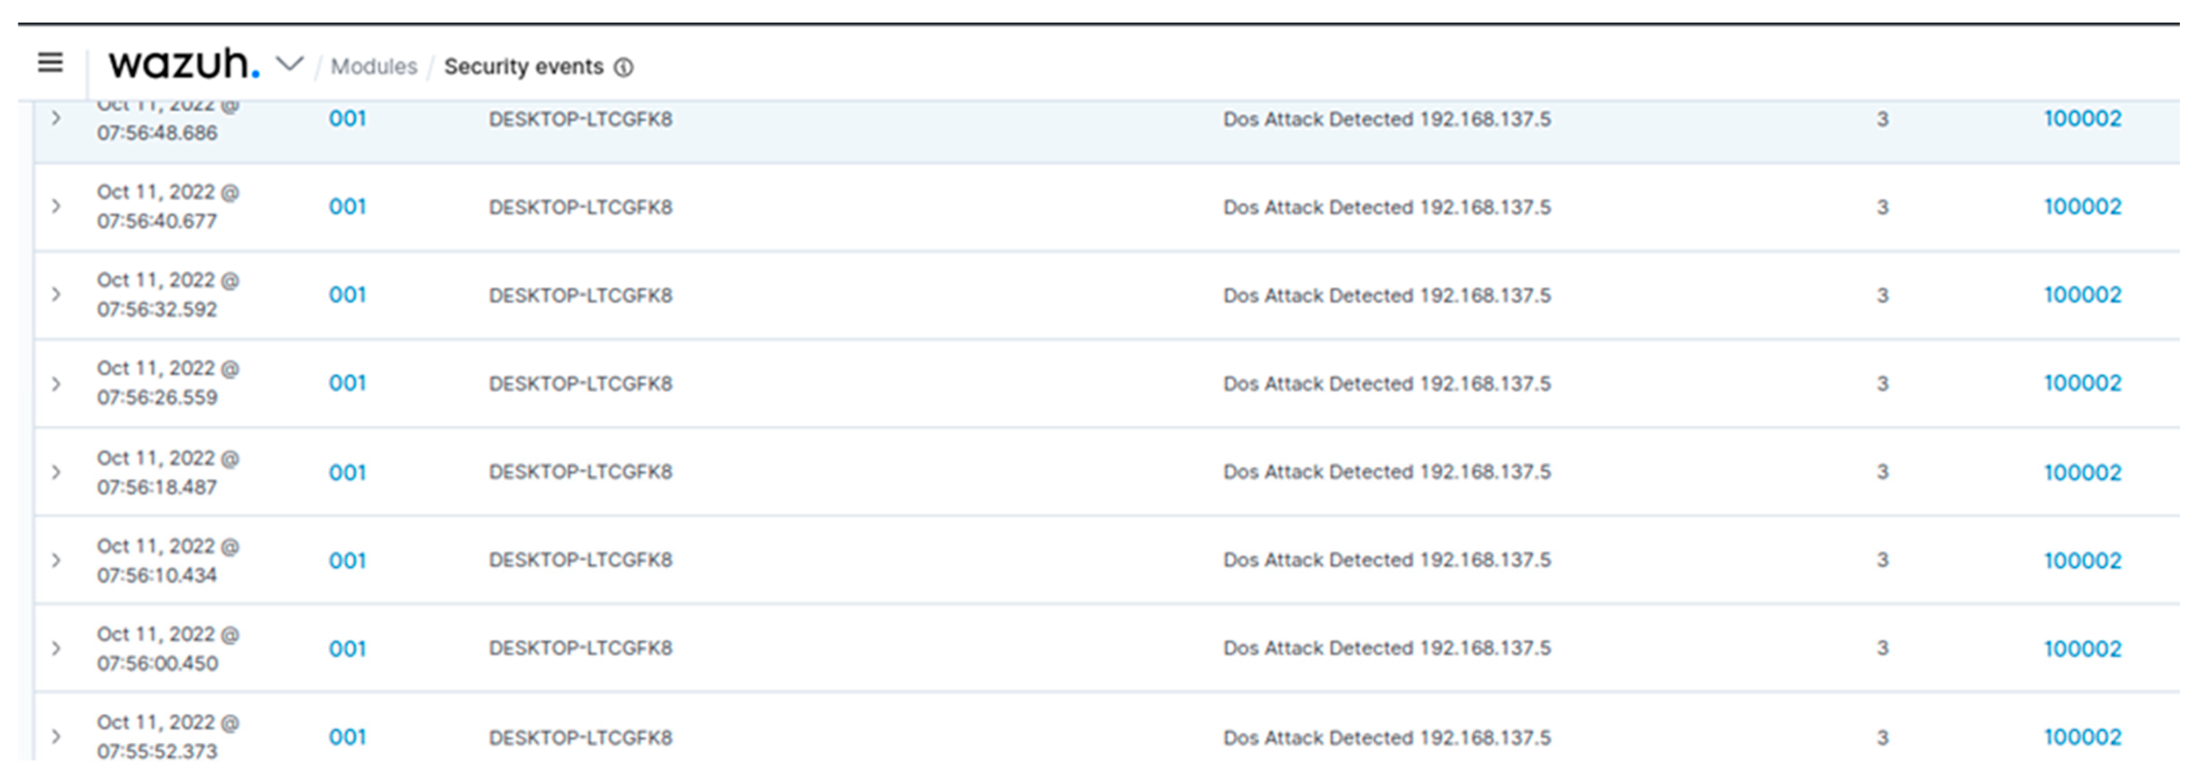Expand the event row at 07:56:32.592
Image resolution: width=2205 pixels, height=781 pixels.
click(x=56, y=295)
